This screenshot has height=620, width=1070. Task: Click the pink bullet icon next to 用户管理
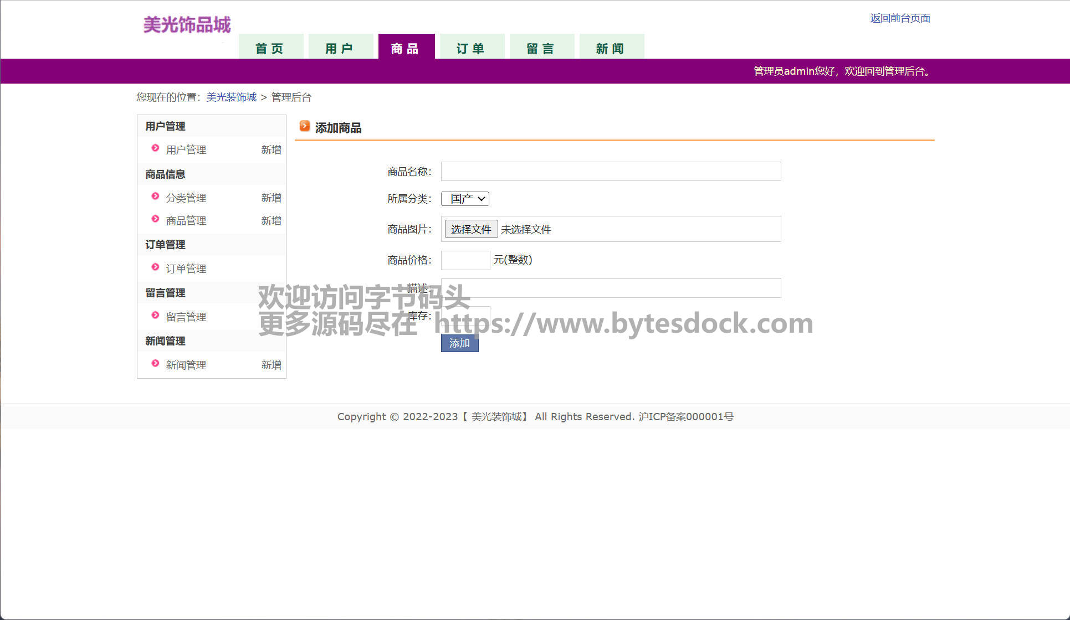[155, 148]
